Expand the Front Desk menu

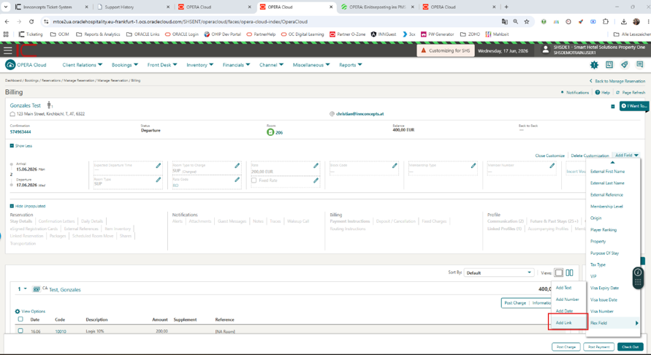pyautogui.click(x=162, y=65)
